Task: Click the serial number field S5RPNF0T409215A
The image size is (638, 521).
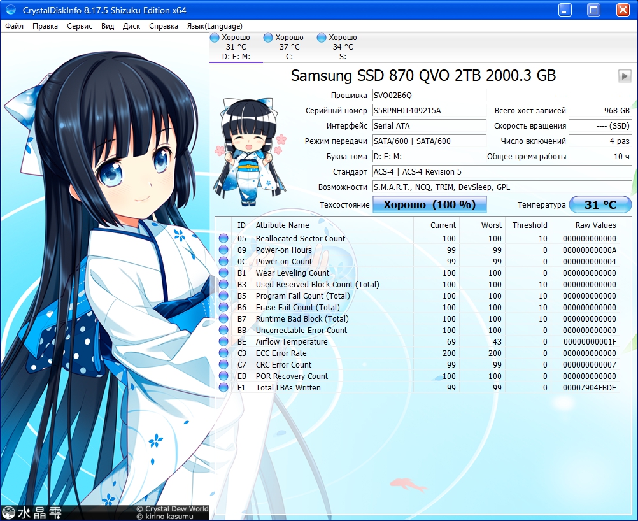Action: pos(429,111)
